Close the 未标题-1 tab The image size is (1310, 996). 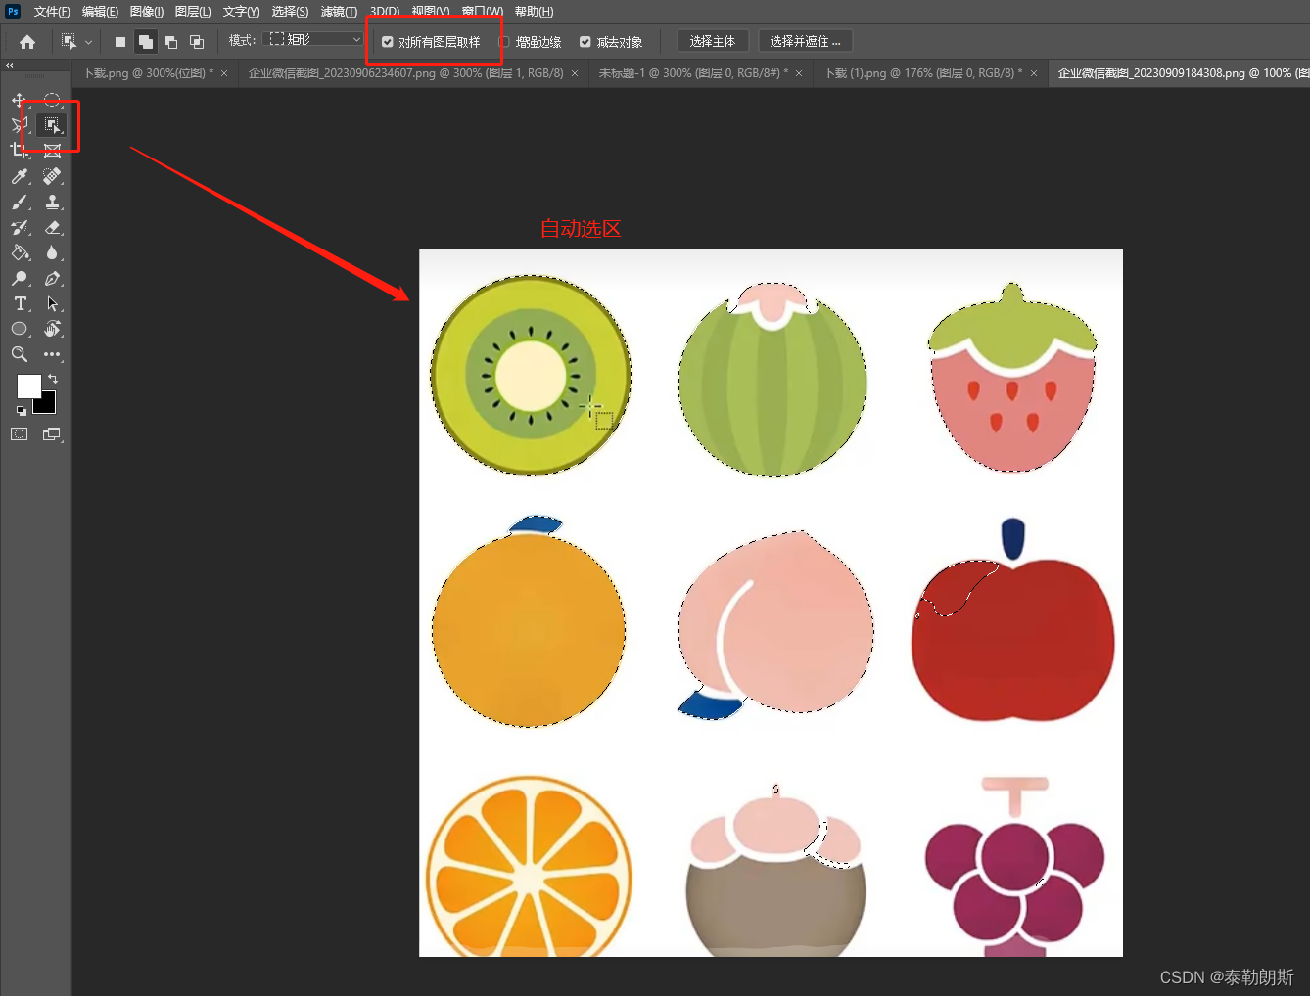pyautogui.click(x=799, y=73)
